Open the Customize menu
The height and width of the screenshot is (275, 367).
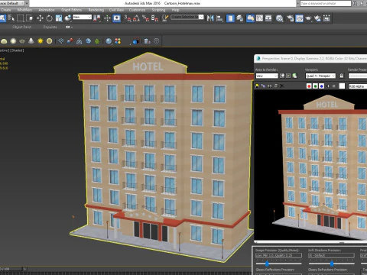pyautogui.click(x=137, y=10)
